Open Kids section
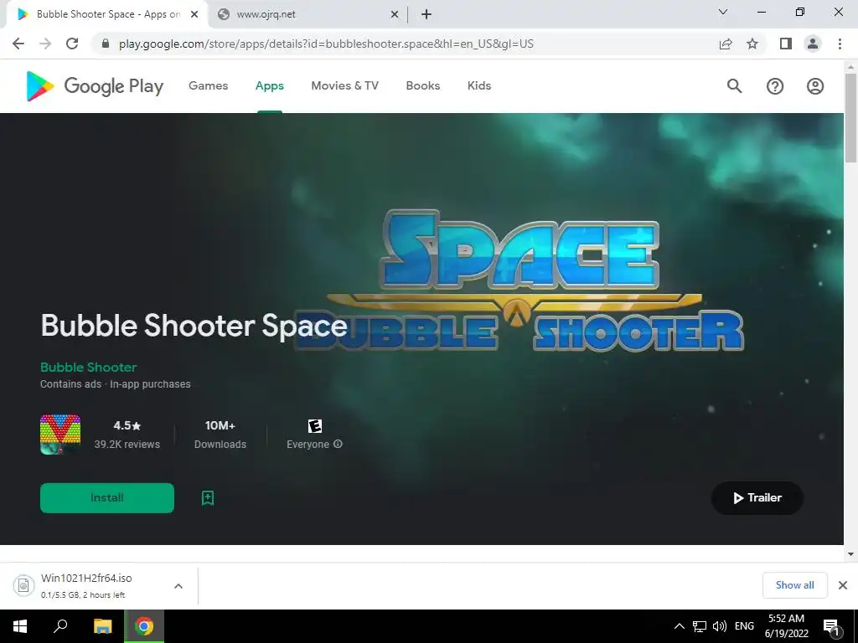 pyautogui.click(x=479, y=86)
